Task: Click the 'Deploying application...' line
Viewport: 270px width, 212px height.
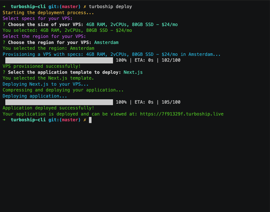Action: pyautogui.click(x=35, y=96)
